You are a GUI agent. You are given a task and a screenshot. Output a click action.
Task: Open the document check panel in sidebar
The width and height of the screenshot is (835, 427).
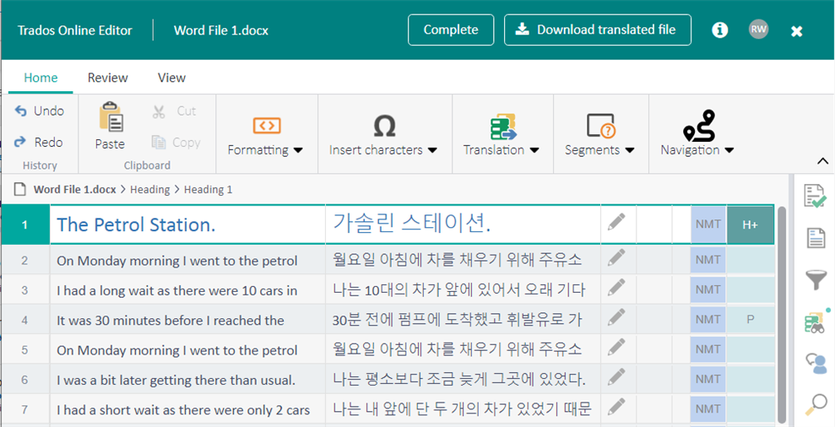point(816,197)
